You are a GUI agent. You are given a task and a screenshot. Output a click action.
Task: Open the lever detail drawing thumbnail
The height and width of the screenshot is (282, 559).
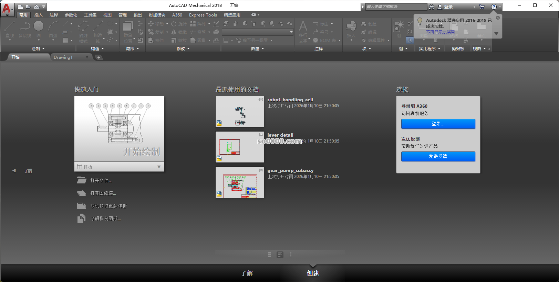pos(239,147)
